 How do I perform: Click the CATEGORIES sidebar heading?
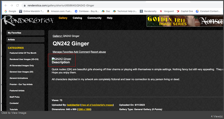[x=16, y=48]
